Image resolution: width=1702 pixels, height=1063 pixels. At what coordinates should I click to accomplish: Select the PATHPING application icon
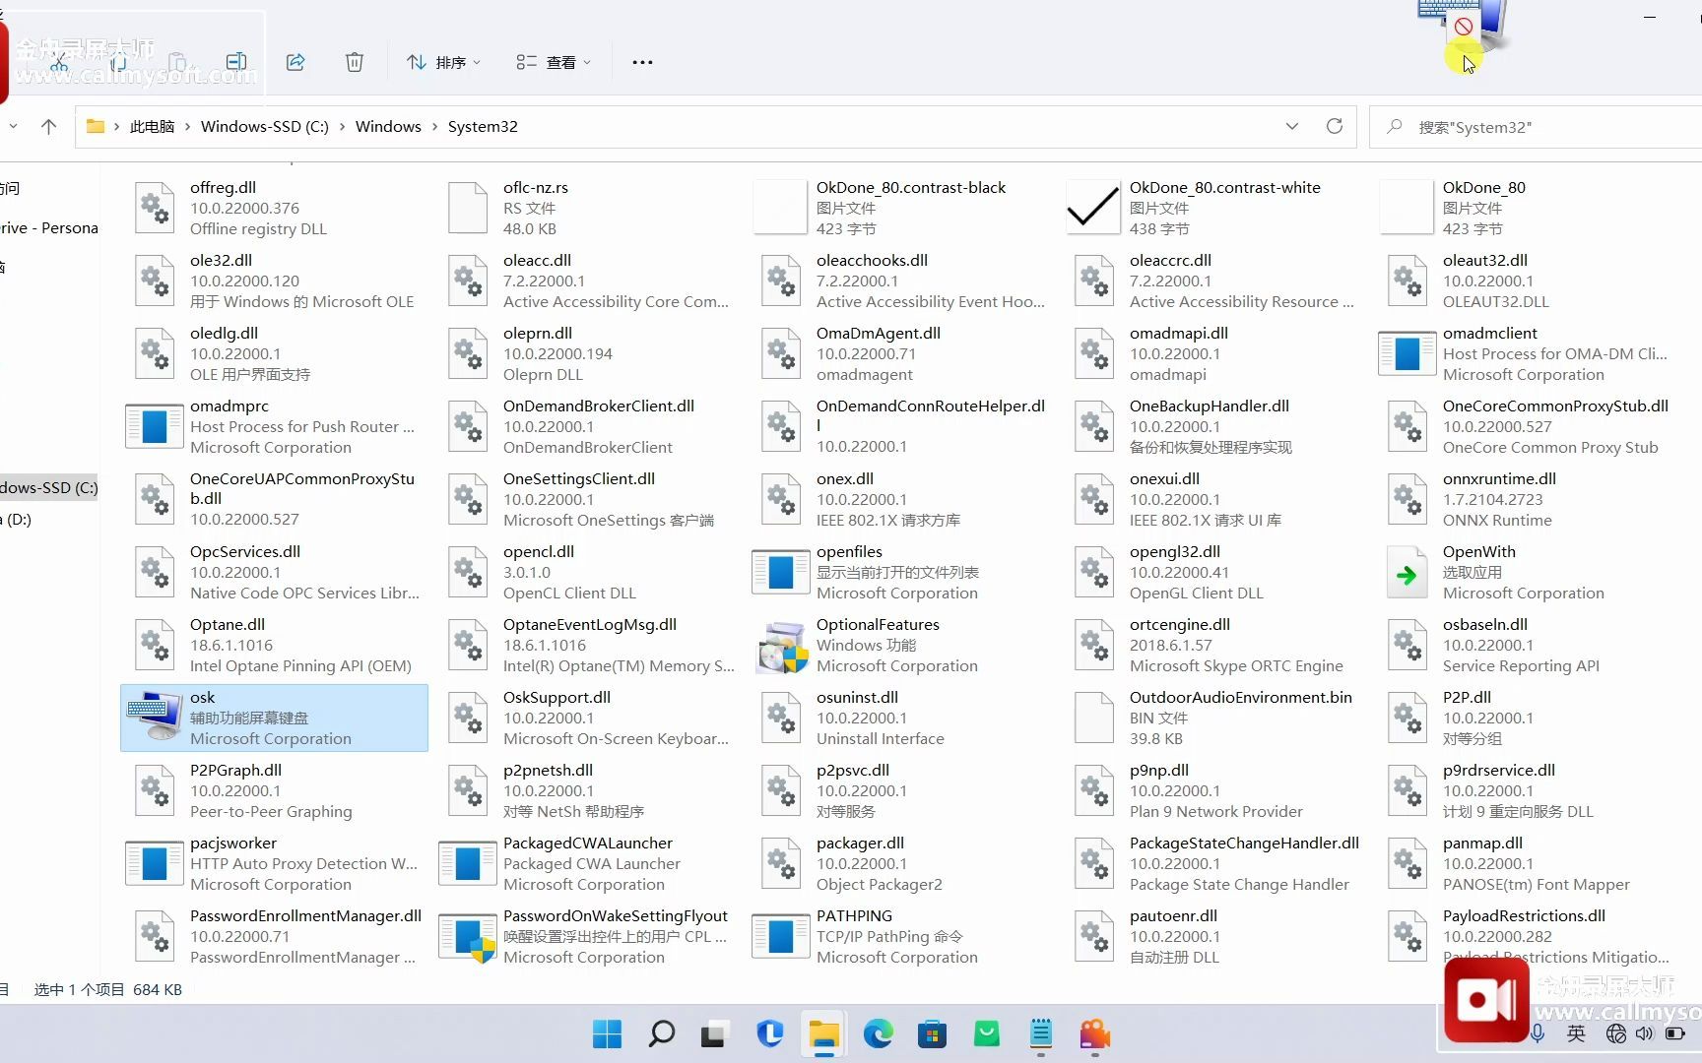(x=781, y=936)
